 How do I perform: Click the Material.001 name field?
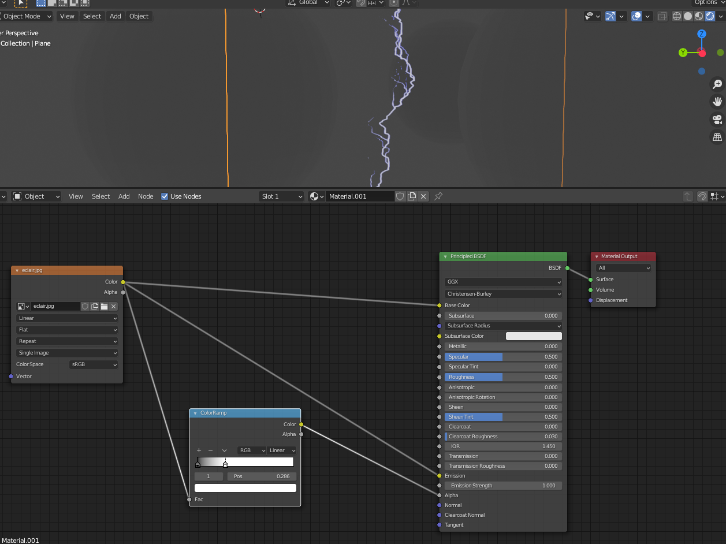point(359,196)
